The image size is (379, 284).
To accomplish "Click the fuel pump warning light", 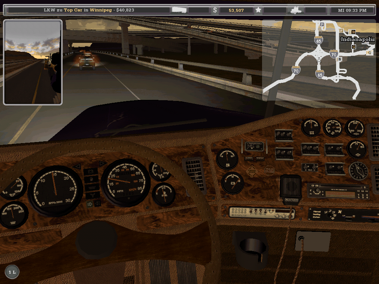I will click(91, 179).
